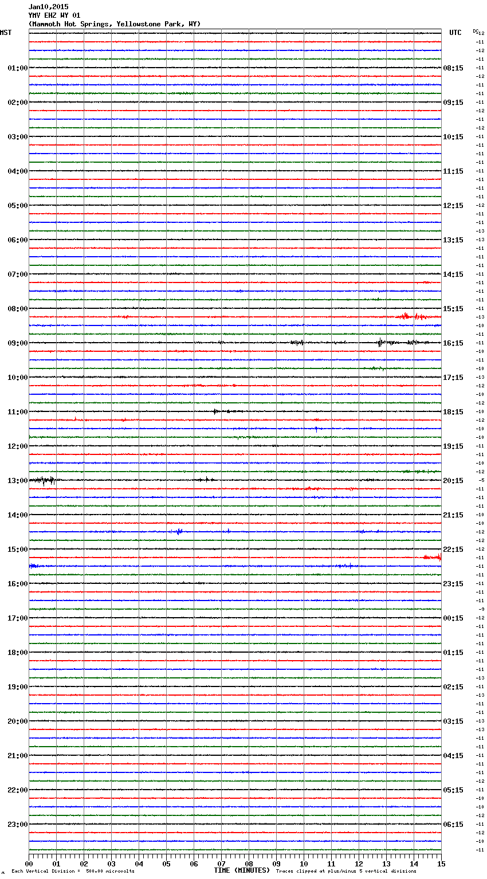Select the 22:00 MST time label
487x879 pixels.
coord(18,790)
